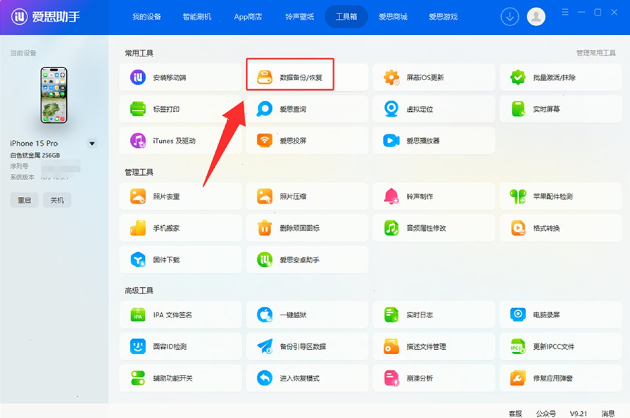Select the 工具箱 tab
Viewport: 630px width, 418px height.
click(346, 17)
